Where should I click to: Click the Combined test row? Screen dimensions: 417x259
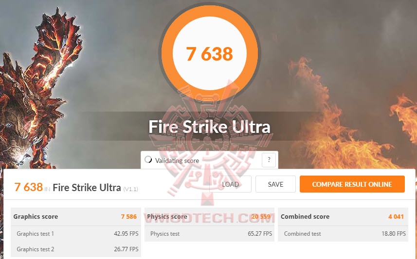[343, 234]
